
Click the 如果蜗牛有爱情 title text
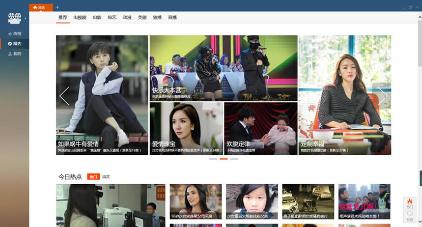pyautogui.click(x=78, y=144)
